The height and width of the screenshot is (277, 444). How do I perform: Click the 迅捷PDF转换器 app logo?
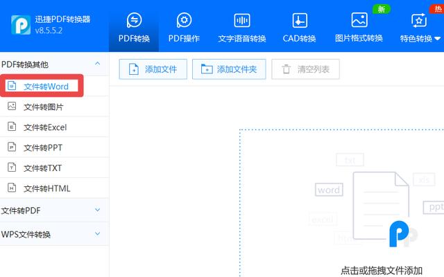point(21,25)
